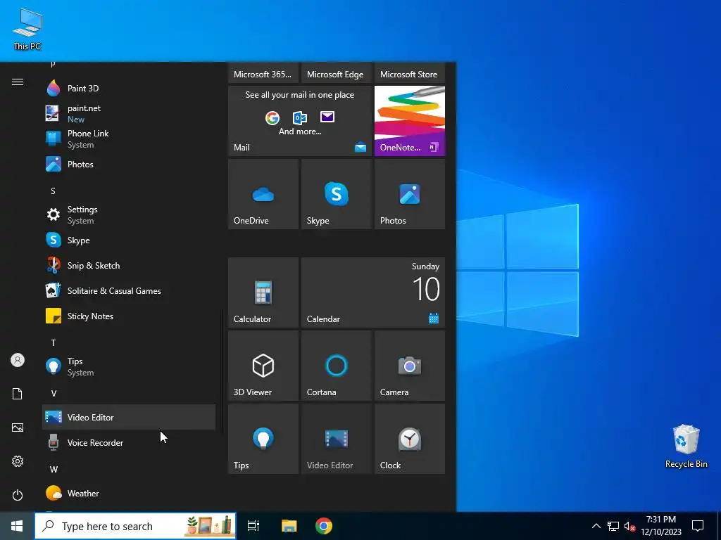721x540 pixels.
Task: Open the Microsoft Edge tile
Action: click(x=337, y=73)
